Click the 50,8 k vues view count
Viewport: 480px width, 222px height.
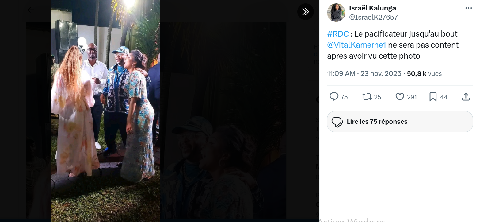click(x=424, y=74)
